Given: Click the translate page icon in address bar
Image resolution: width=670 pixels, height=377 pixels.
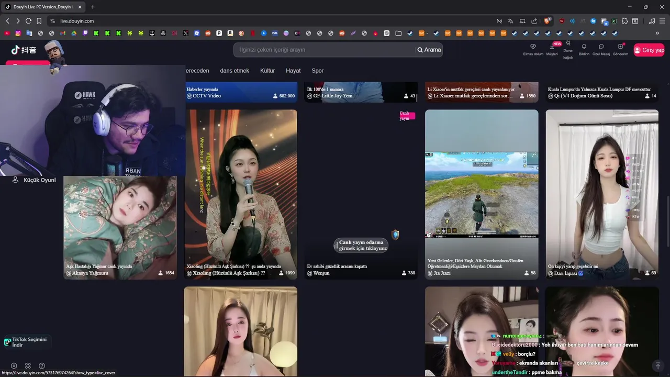Looking at the screenshot, I should pos(510,21).
